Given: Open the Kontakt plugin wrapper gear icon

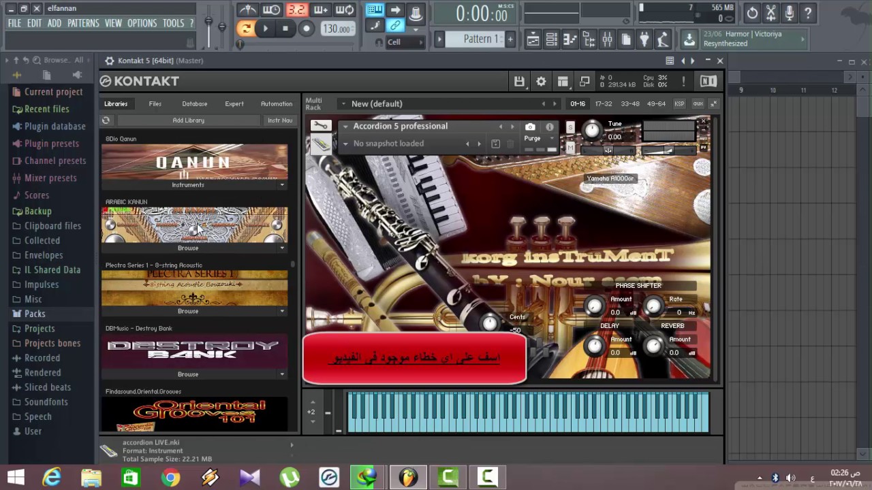Looking at the screenshot, I should [x=109, y=61].
